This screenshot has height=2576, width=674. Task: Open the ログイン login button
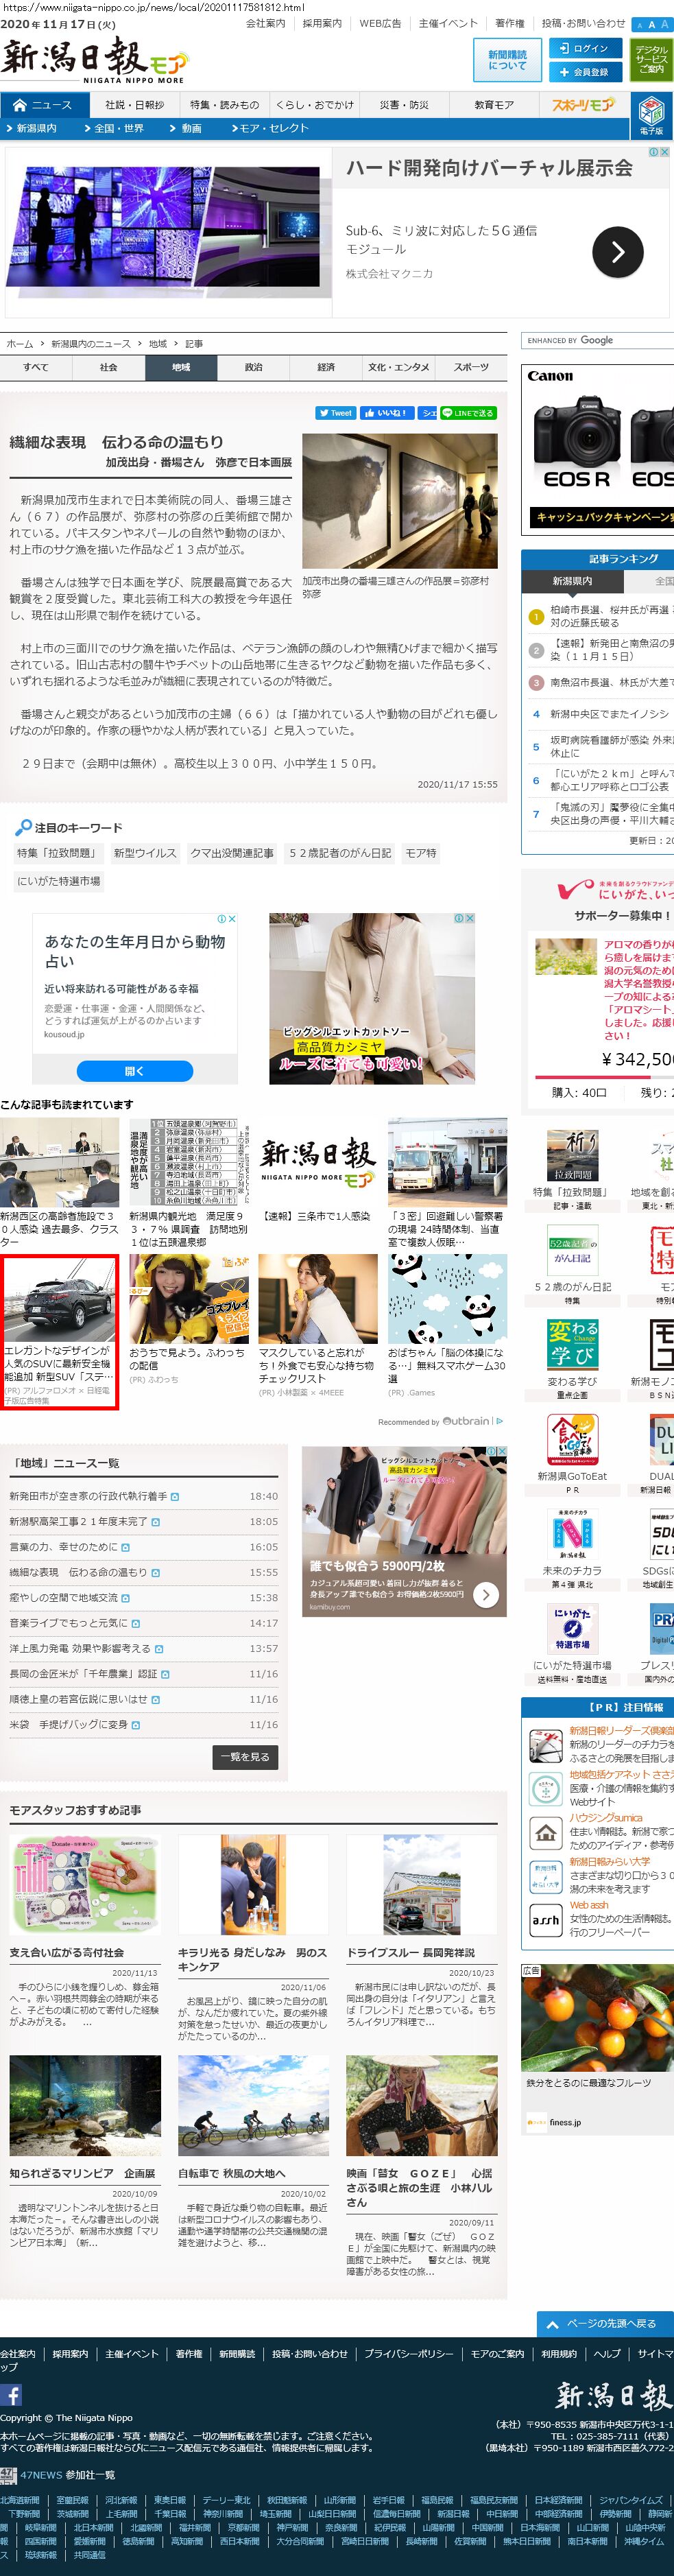coord(585,48)
